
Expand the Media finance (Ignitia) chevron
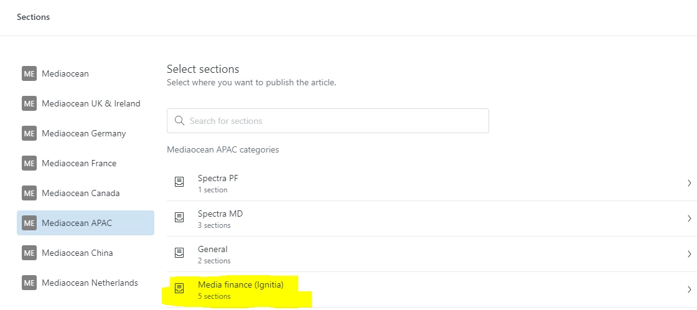pyautogui.click(x=689, y=289)
